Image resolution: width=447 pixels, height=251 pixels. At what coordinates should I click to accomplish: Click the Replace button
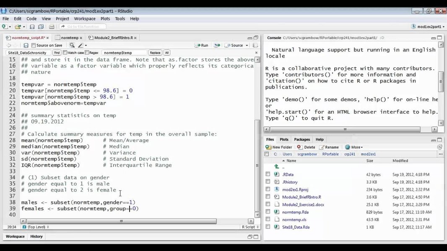point(155,53)
